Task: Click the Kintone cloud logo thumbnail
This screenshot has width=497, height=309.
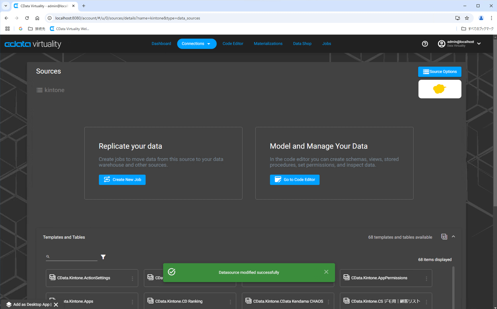Action: point(440,89)
